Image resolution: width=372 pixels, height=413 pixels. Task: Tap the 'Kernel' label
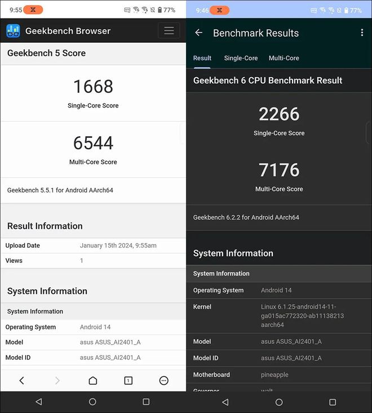(x=202, y=307)
